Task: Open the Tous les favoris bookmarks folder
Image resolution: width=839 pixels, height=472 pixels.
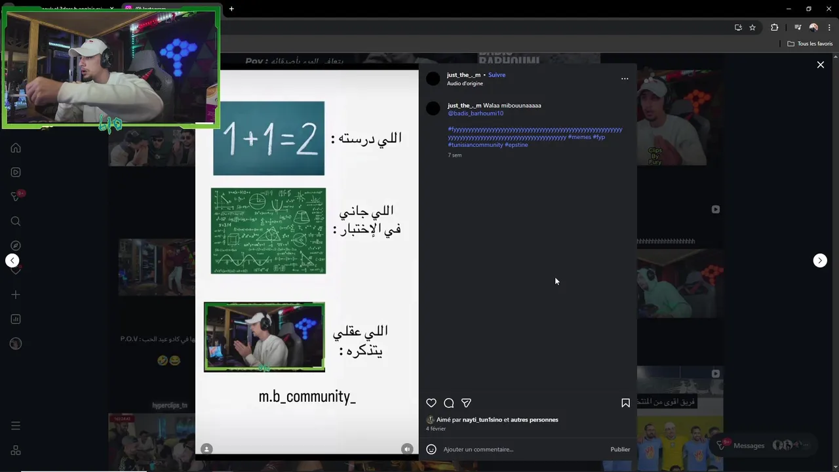Action: click(810, 44)
